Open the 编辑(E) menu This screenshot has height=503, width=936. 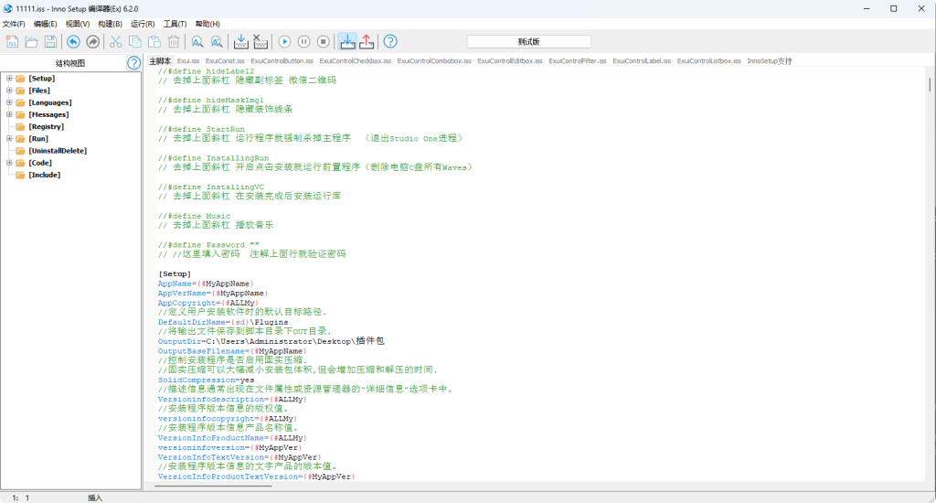46,24
